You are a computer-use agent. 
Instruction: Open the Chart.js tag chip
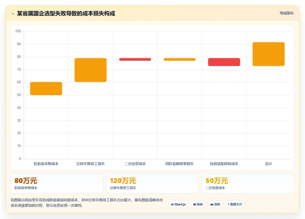(x=178, y=204)
